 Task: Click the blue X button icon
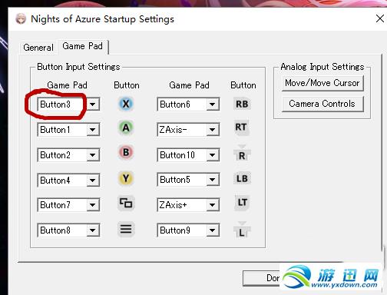pyautogui.click(x=126, y=104)
